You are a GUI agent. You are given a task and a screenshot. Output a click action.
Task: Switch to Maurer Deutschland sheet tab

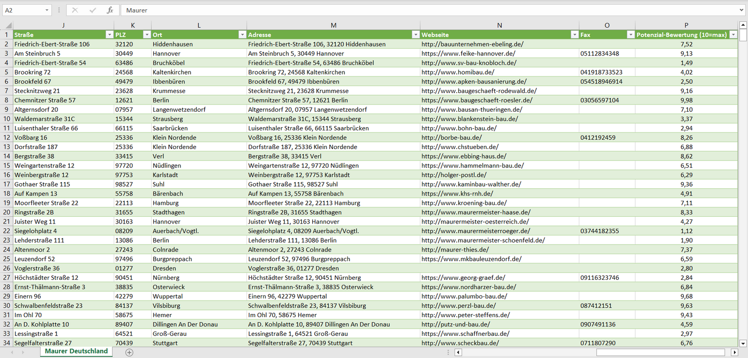(x=76, y=351)
